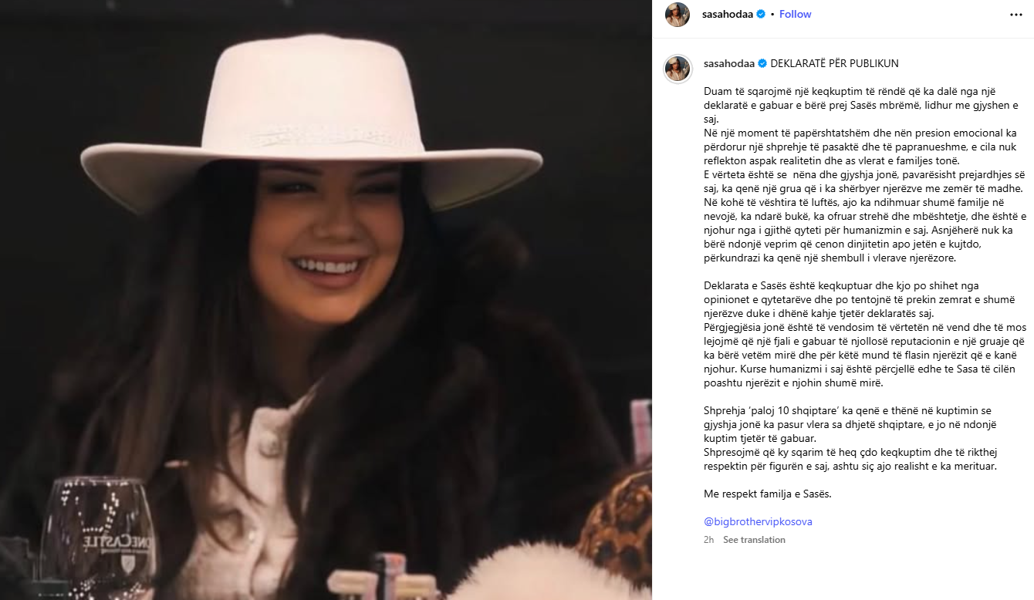Click the DEKLARATË PËR PUBLIKUN caption title

(834, 63)
